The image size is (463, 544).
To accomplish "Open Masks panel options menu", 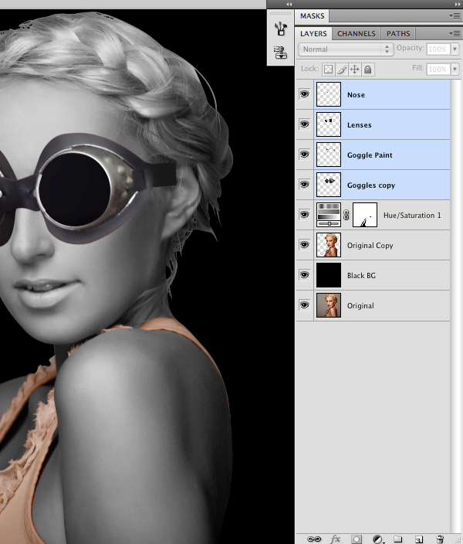I will (x=455, y=15).
